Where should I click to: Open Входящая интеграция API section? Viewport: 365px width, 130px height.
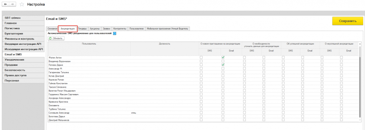click(23, 44)
